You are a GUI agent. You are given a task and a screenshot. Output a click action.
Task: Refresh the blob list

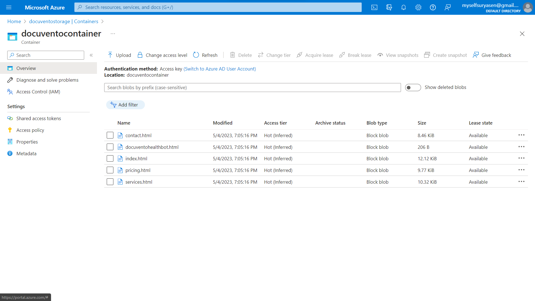pos(205,55)
